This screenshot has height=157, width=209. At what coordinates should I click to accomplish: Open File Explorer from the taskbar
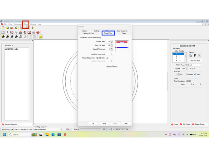point(47,135)
